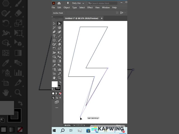Viewport: 179px width, 134px height.
Task: Select the Pen tool
Action: point(54,32)
